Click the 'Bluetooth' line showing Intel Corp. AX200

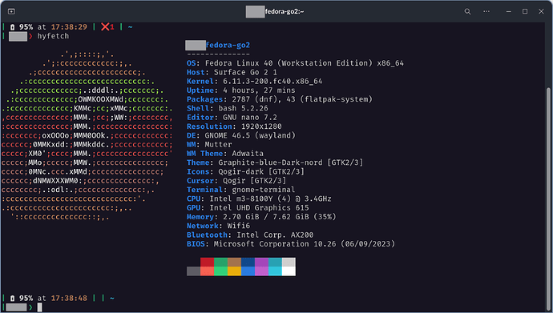[x=250, y=235]
